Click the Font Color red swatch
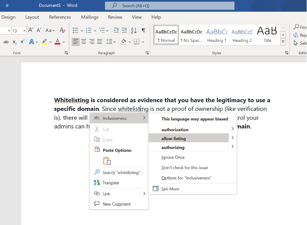 (57, 43)
